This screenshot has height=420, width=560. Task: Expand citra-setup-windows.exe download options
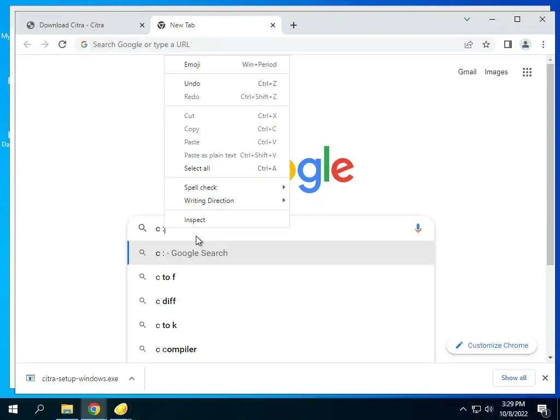132,378
